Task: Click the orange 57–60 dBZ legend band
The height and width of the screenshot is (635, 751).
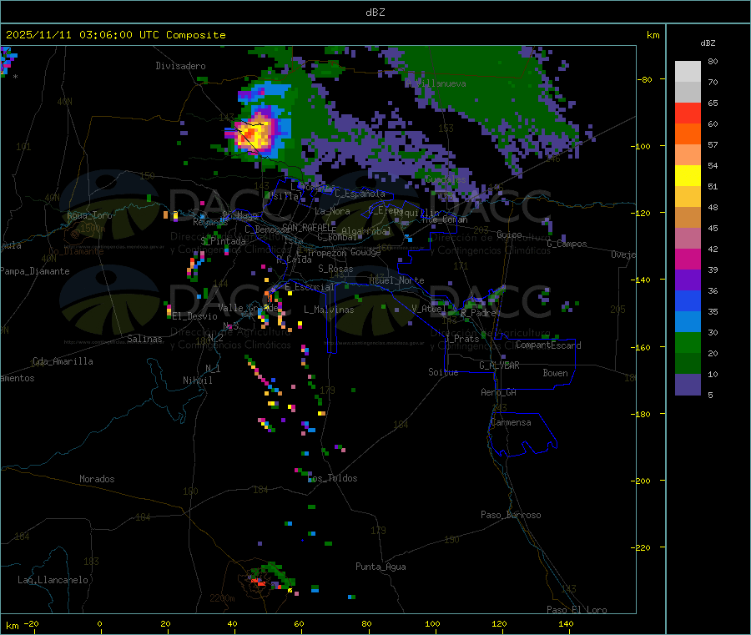Action: [x=688, y=134]
